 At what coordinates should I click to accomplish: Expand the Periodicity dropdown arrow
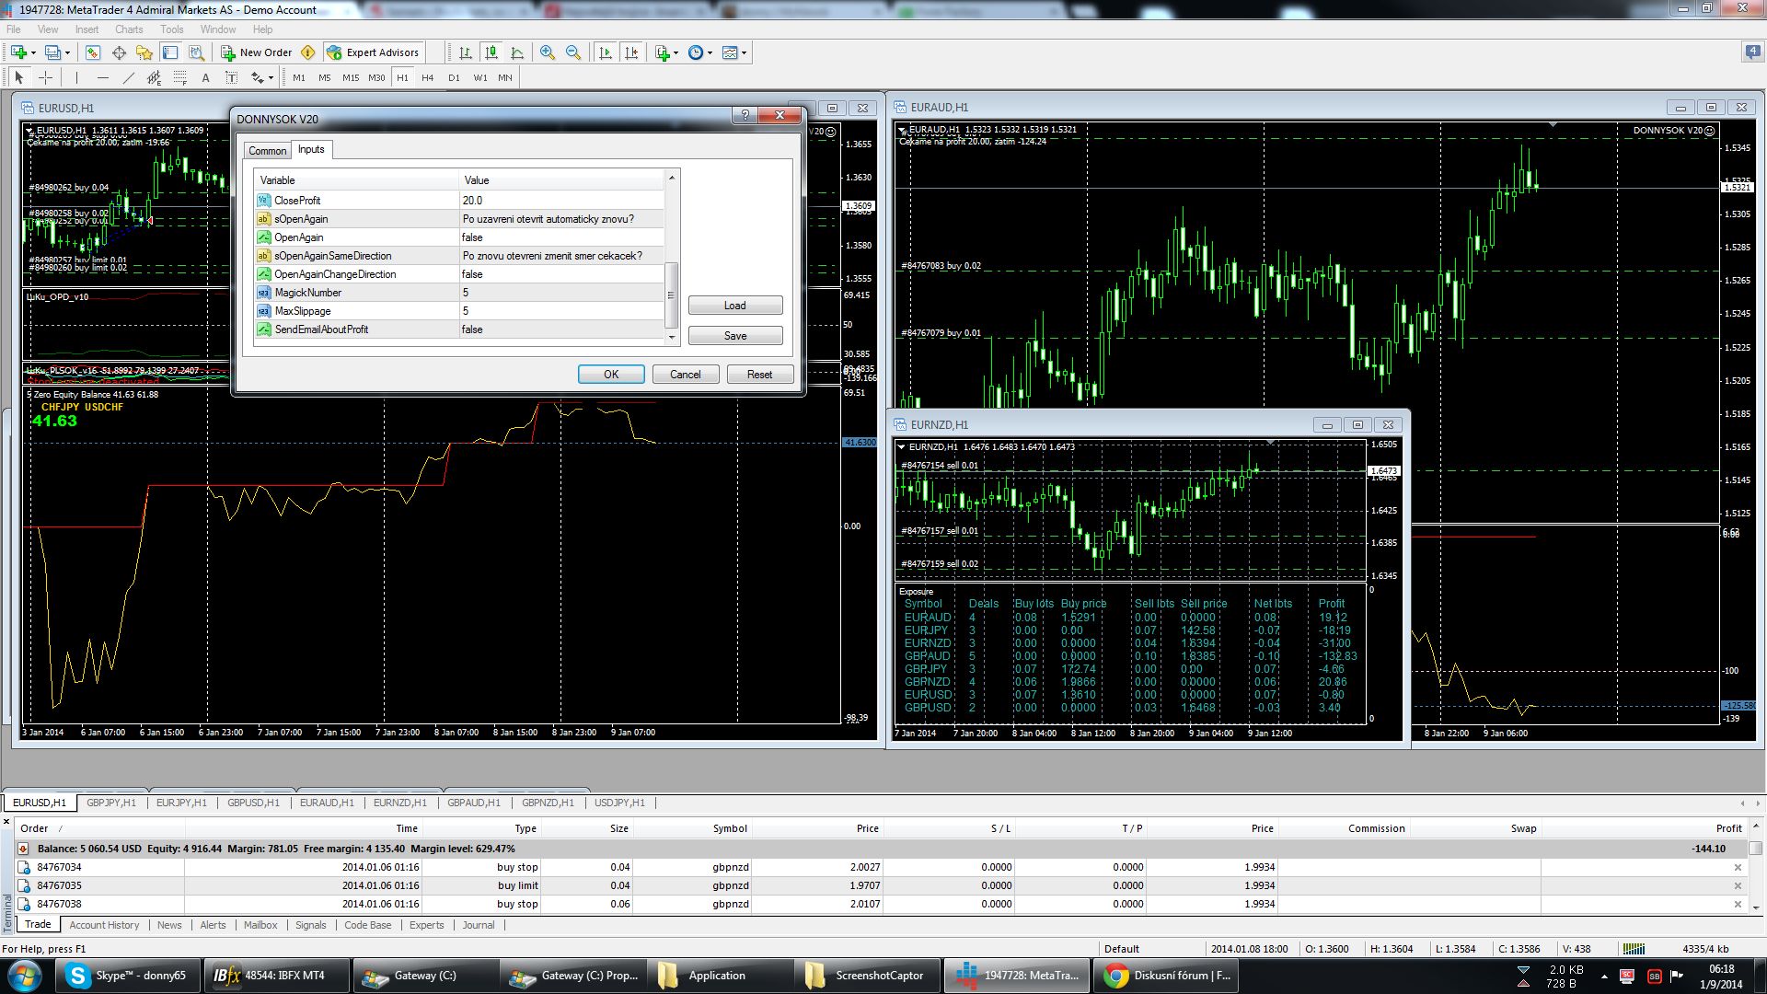(710, 52)
